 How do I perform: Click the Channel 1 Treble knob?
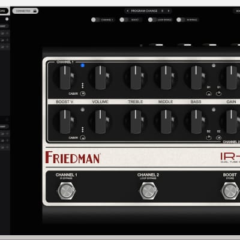[136, 77]
